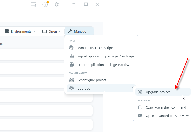Expand the Environments dropdown

(34, 31)
